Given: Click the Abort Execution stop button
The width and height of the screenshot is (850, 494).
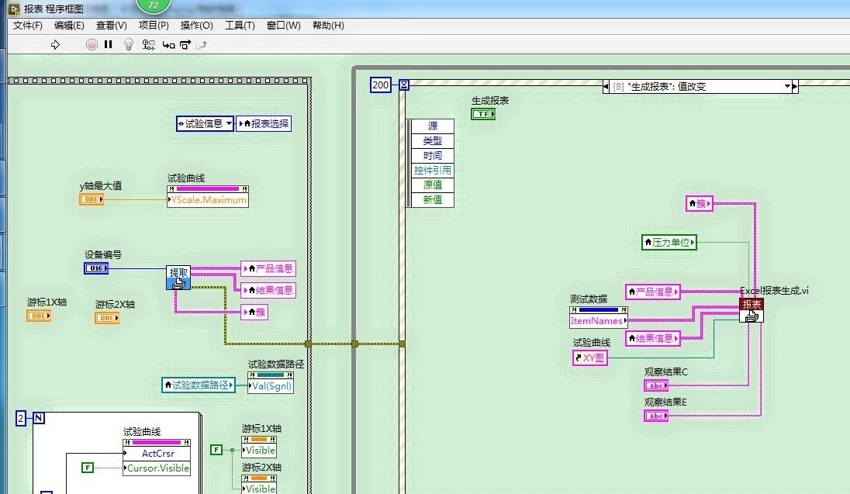Looking at the screenshot, I should coord(92,44).
